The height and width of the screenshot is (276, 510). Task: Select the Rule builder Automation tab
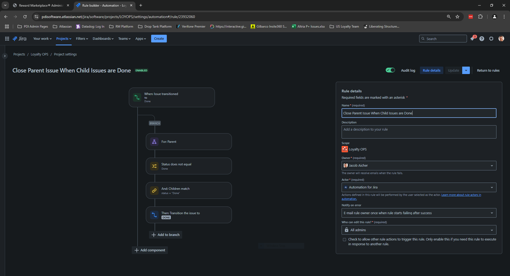104,5
